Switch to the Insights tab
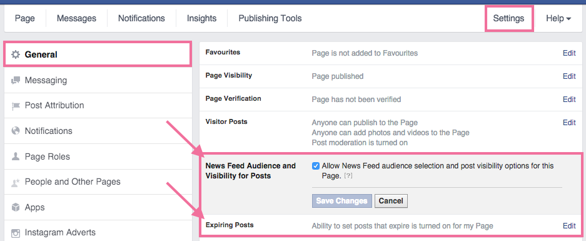 coord(201,18)
